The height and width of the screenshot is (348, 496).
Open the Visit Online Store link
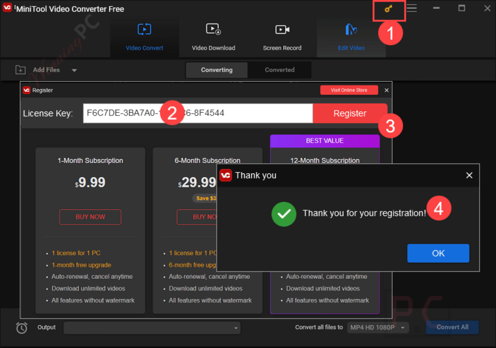tap(349, 90)
